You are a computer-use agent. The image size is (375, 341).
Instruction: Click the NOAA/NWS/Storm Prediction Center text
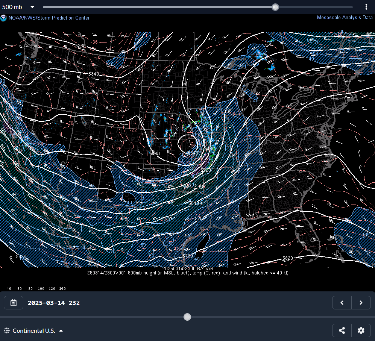point(49,18)
